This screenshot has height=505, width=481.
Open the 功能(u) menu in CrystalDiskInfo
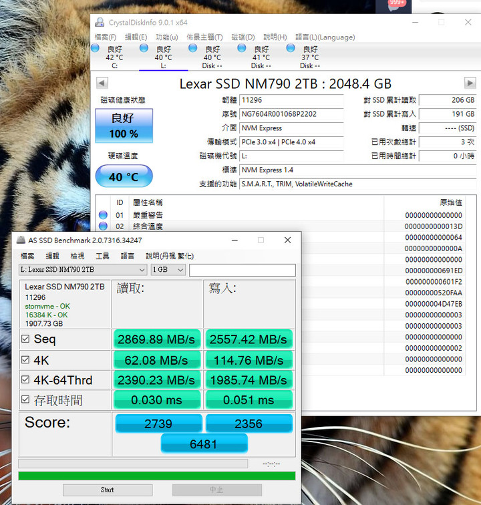pos(166,37)
